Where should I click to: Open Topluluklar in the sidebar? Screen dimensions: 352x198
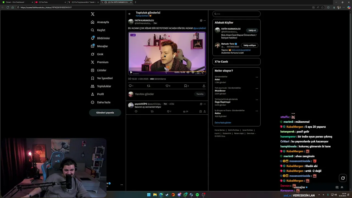(x=101, y=86)
